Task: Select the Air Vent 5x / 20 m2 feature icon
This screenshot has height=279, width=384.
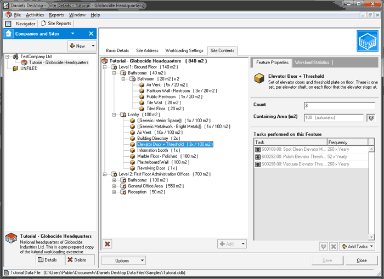Action: 142,84
